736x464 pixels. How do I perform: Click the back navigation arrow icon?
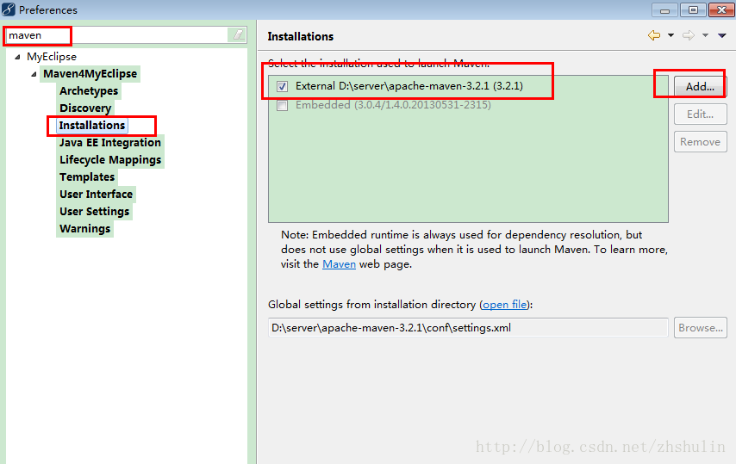pyautogui.click(x=654, y=35)
